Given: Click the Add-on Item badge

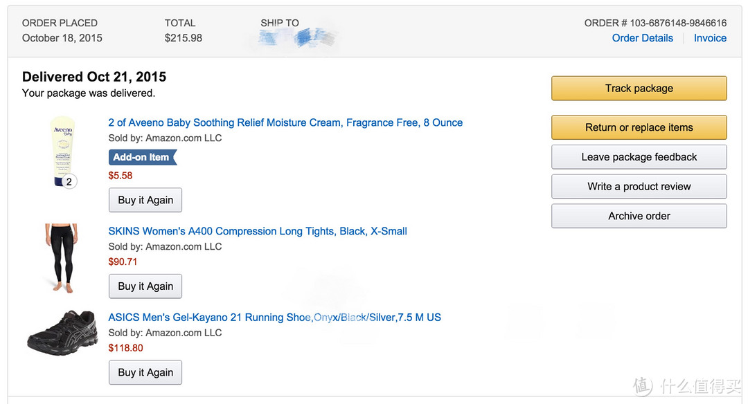Looking at the screenshot, I should click(143, 157).
